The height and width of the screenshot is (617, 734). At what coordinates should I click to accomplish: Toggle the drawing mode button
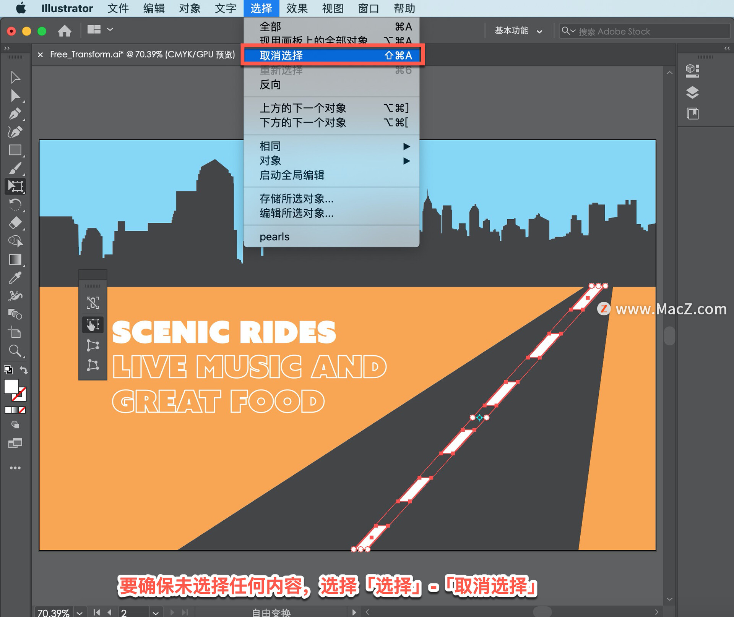[15, 425]
